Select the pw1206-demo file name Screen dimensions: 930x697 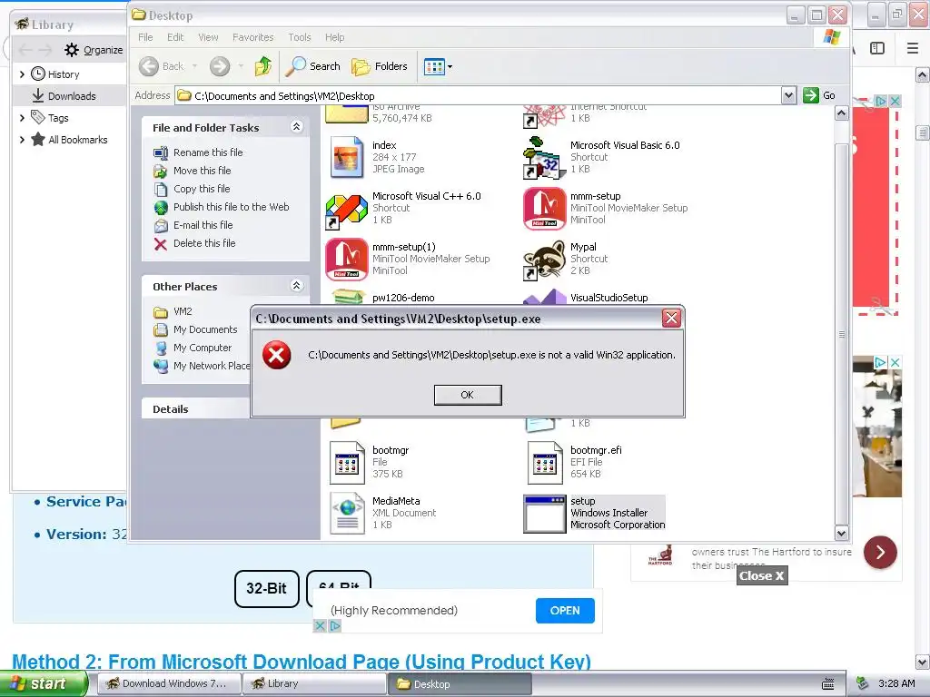point(403,298)
